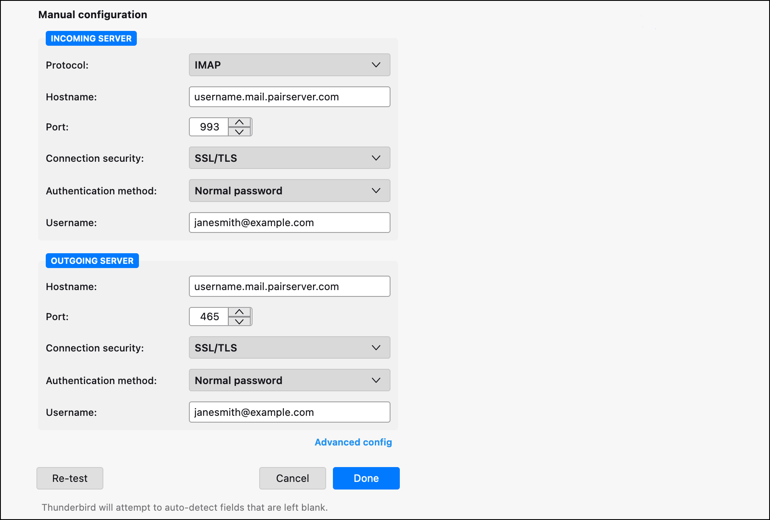Click the outgoing Port number field showing 465
Screen dimensions: 770x520
click(x=209, y=317)
